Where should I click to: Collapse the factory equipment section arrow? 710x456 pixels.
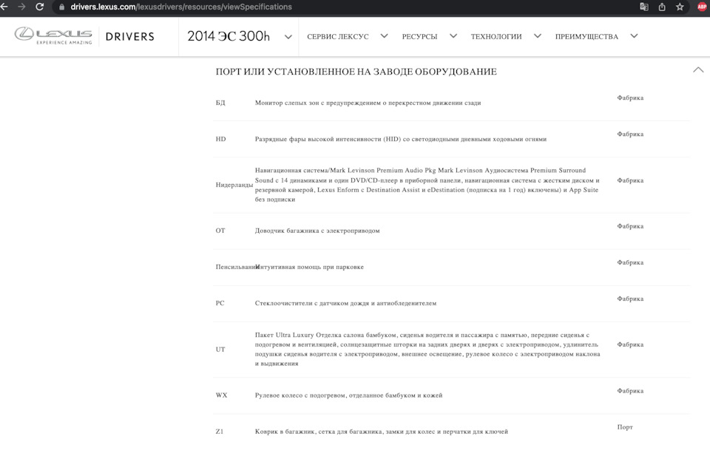coord(698,69)
